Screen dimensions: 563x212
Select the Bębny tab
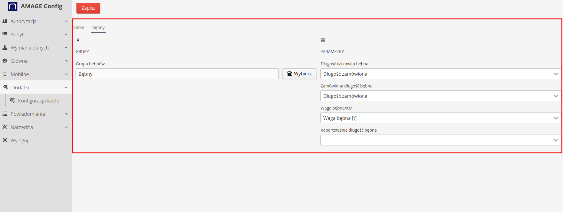(x=98, y=27)
